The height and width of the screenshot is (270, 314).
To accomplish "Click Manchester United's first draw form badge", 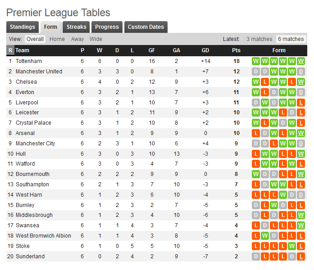I will click(x=256, y=72).
